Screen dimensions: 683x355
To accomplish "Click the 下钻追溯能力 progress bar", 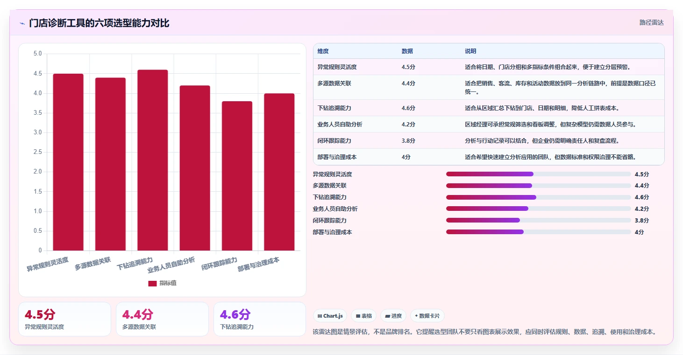I will 538,197.
